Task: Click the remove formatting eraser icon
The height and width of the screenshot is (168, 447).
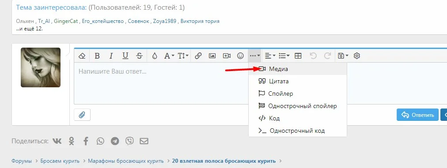Action: tap(82, 56)
